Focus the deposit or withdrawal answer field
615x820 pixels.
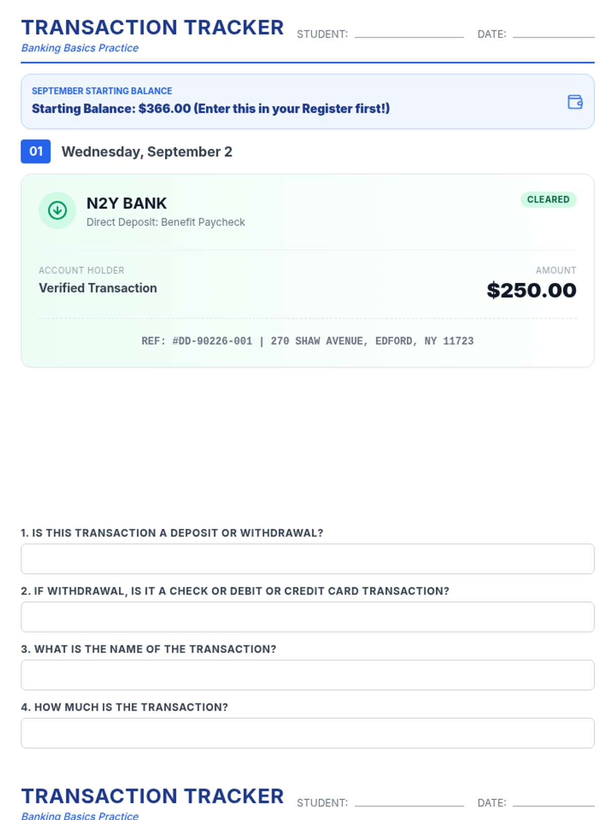coord(307,559)
